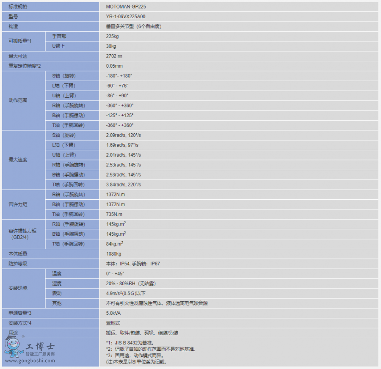Viewport: 381px width, 369px height.
Task: Select the '2702 mm' reach value
Action: [114, 56]
